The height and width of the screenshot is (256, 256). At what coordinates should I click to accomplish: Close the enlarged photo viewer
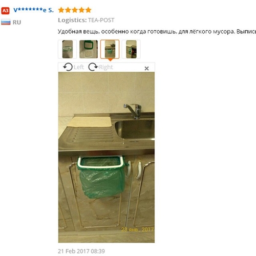(146, 69)
